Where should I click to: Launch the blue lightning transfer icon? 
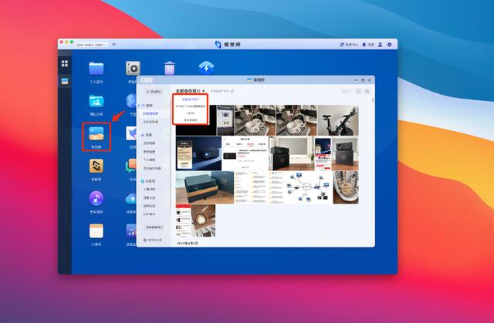coord(206,68)
